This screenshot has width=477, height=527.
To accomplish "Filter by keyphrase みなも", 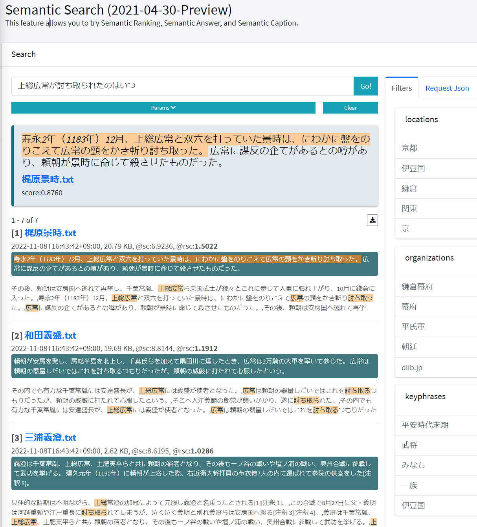I will [x=436, y=465].
